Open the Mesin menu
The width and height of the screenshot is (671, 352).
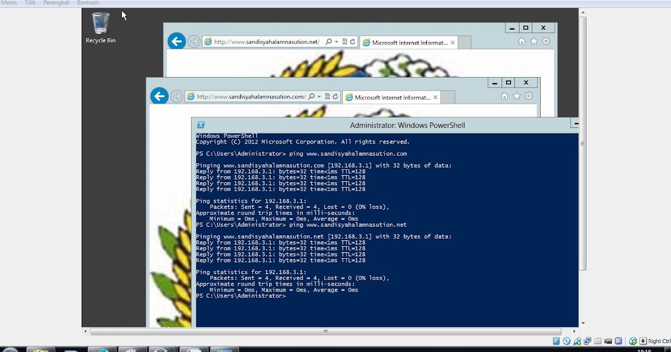pyautogui.click(x=9, y=3)
